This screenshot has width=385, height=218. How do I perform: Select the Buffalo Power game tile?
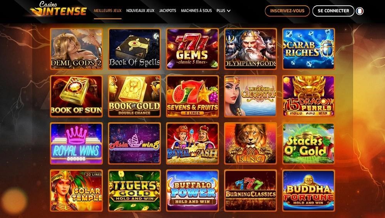click(192, 191)
